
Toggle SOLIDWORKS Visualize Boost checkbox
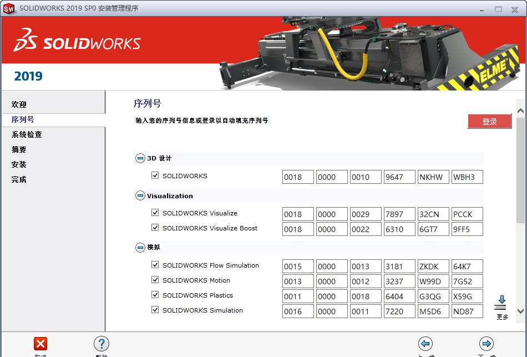pos(155,228)
